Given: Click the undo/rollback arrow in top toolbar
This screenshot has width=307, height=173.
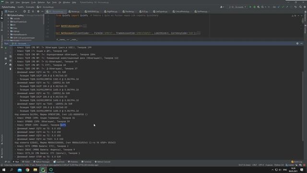Looking at the screenshot, I should point(295,7).
